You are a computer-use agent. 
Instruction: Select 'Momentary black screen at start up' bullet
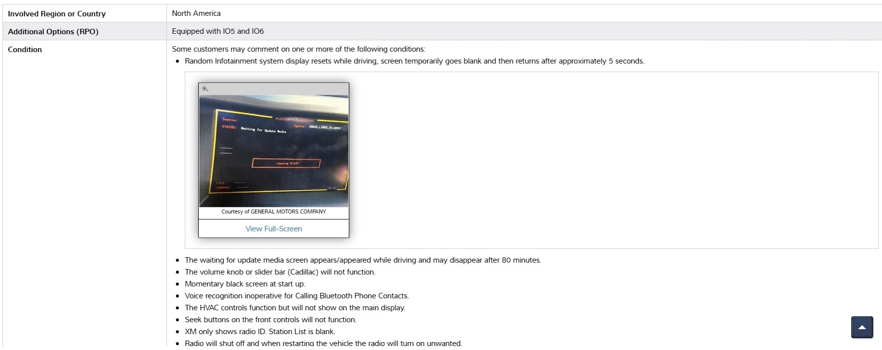point(245,284)
